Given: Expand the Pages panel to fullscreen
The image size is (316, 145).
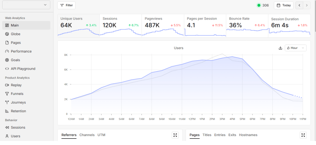Looking at the screenshot, I should [303, 135].
